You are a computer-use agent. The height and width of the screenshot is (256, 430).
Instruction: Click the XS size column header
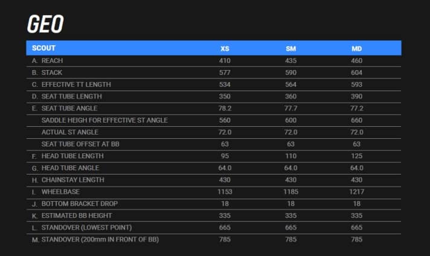(225, 48)
